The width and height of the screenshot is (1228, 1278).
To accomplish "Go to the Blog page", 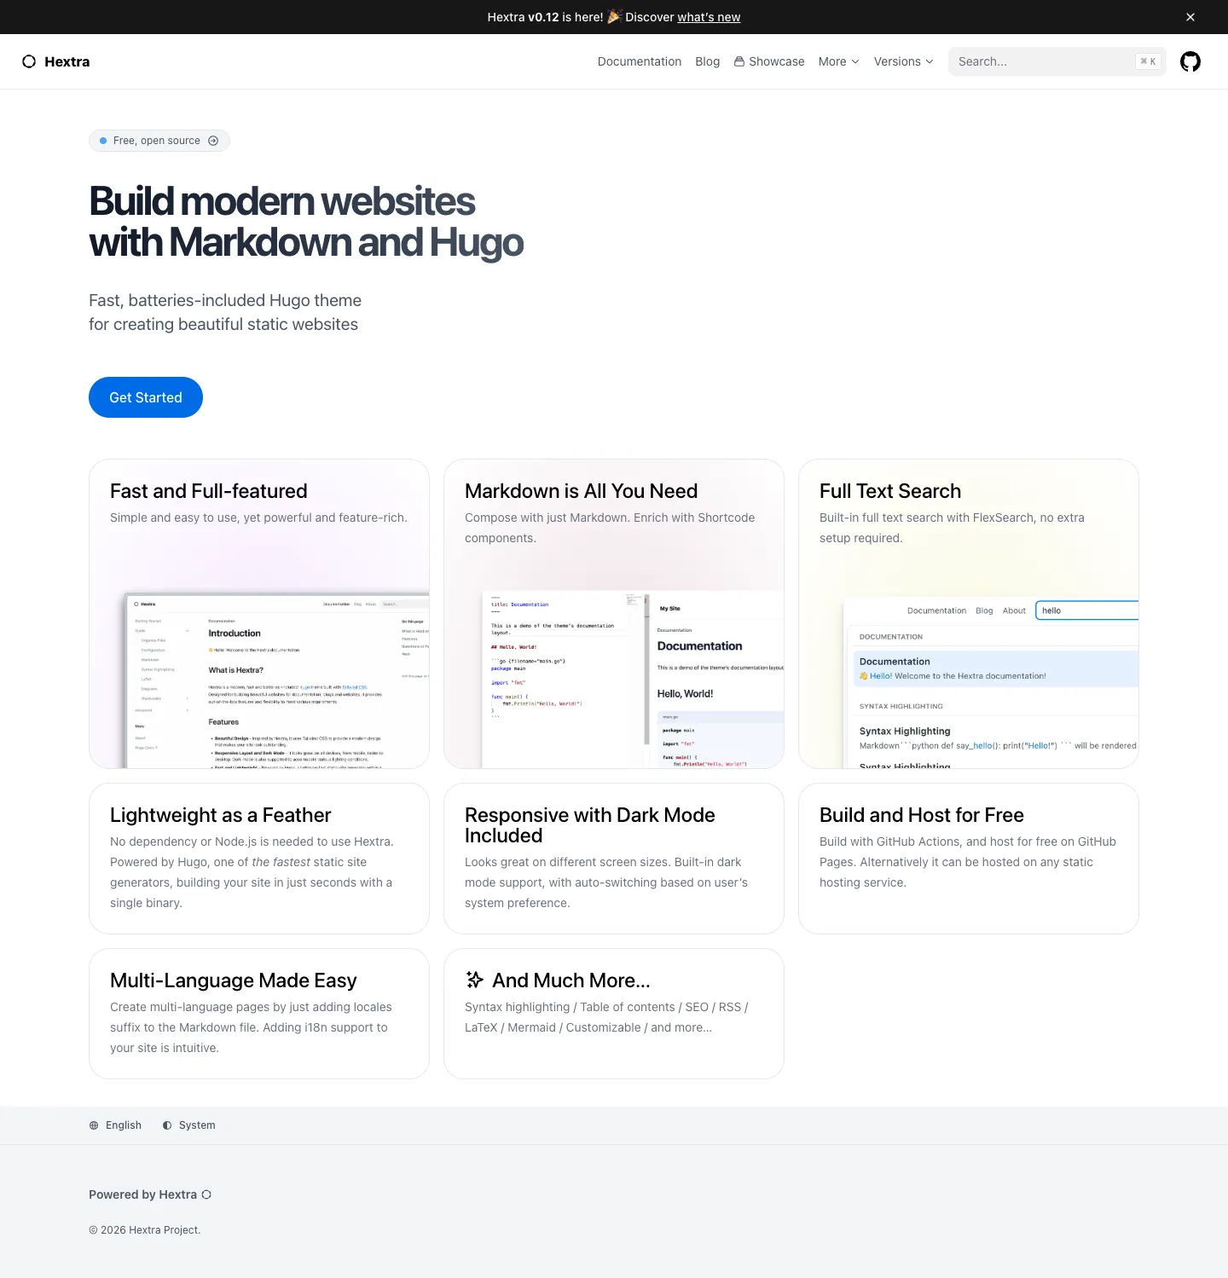I will pyautogui.click(x=708, y=61).
